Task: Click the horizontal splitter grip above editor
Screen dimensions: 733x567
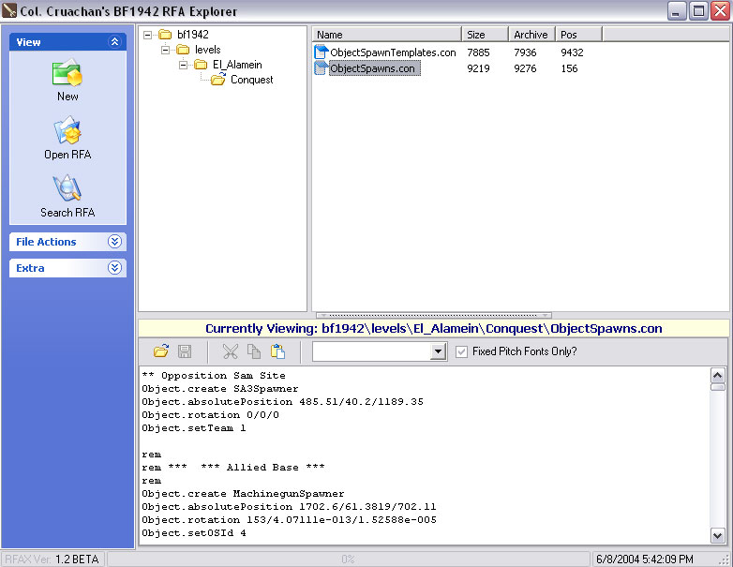Action: point(434,316)
